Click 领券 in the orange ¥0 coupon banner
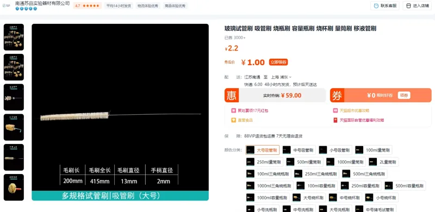The width and height of the screenshot is (435, 212). coord(404,95)
